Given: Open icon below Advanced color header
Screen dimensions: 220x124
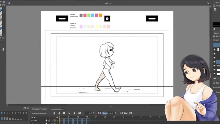Looking at the screenshot, I should tap(215, 9).
